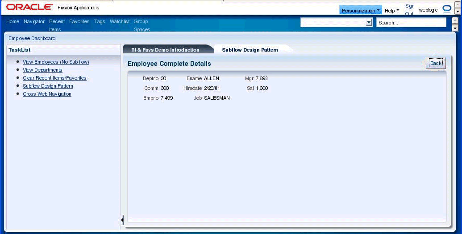This screenshot has height=234, width=462.
Task: Click the Employee Complete Details heading
Action: point(169,64)
